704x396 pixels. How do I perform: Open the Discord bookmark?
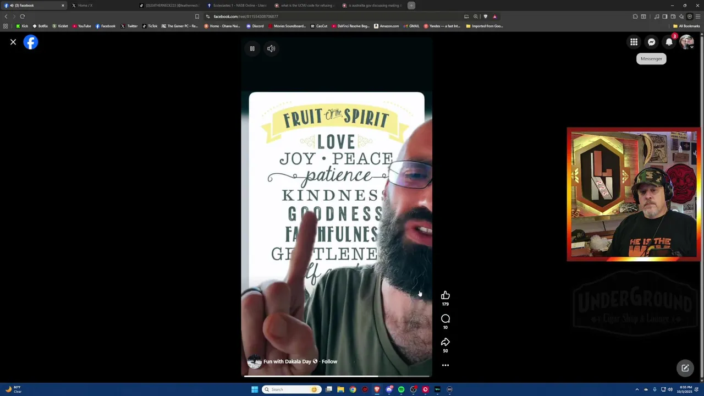pos(255,26)
